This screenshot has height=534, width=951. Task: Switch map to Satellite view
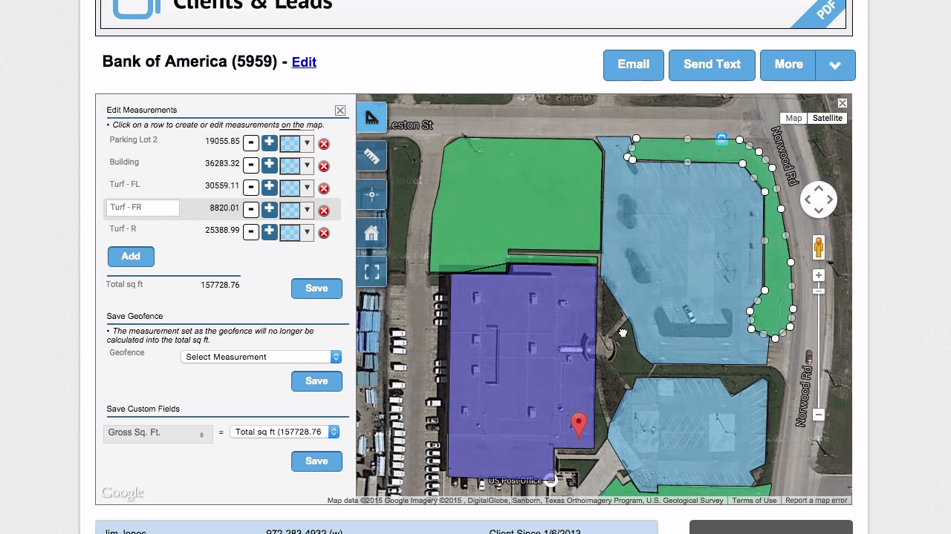827,118
